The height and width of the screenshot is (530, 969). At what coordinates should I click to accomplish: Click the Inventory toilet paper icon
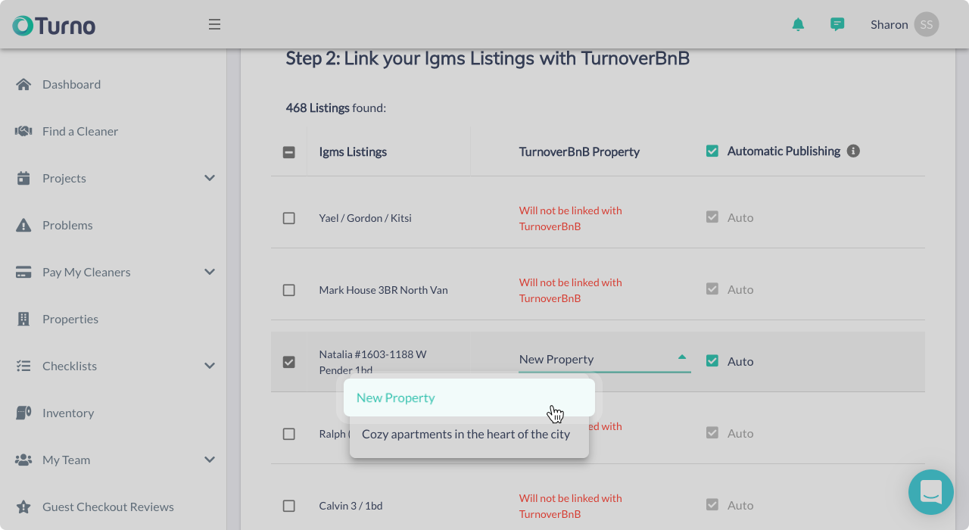click(x=23, y=413)
